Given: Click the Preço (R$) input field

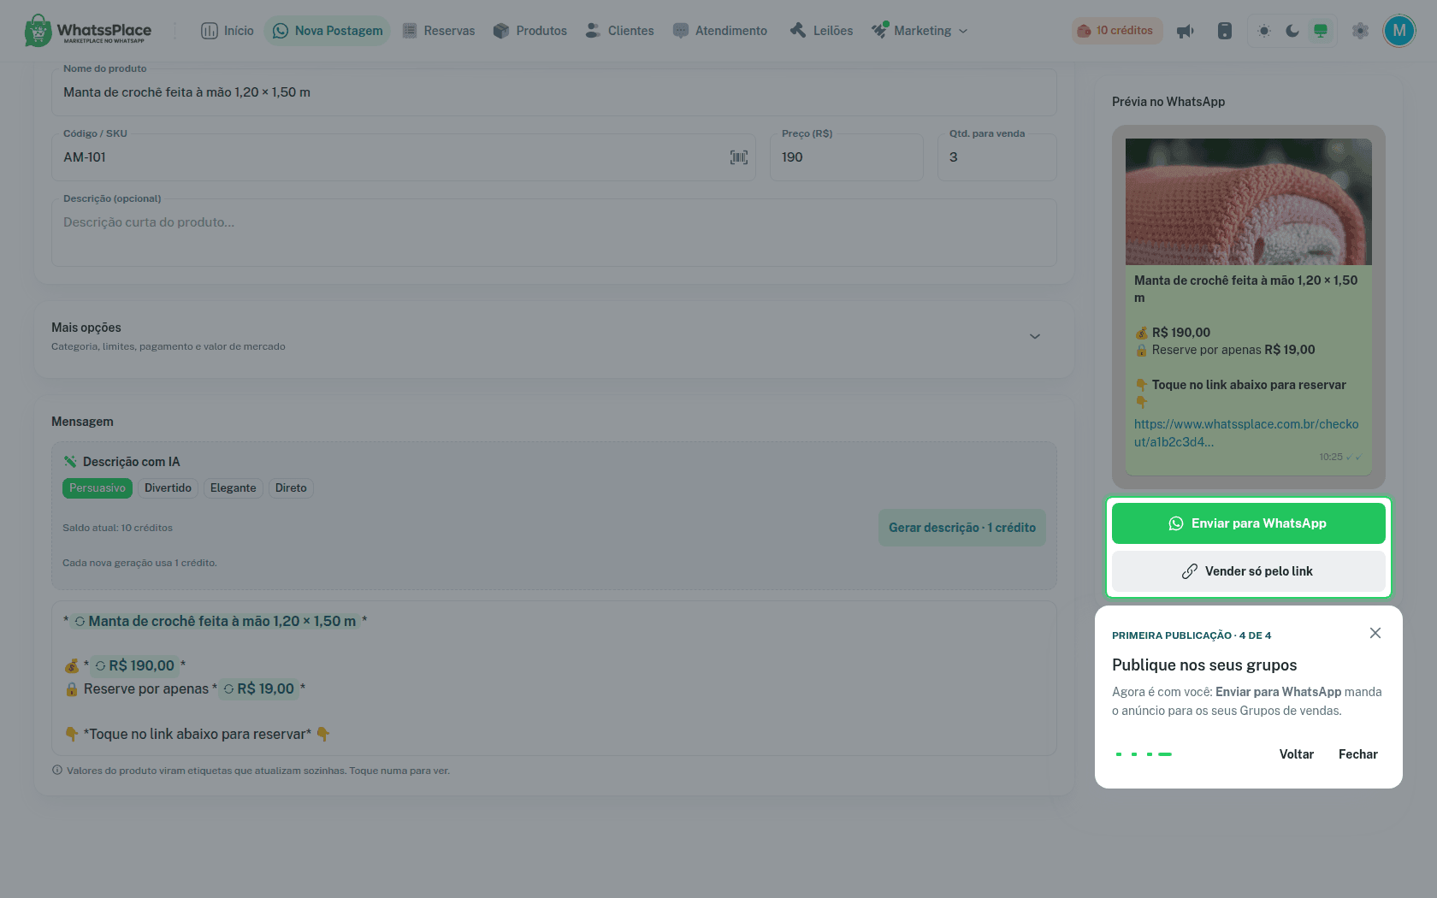Looking at the screenshot, I should pyautogui.click(x=847, y=157).
